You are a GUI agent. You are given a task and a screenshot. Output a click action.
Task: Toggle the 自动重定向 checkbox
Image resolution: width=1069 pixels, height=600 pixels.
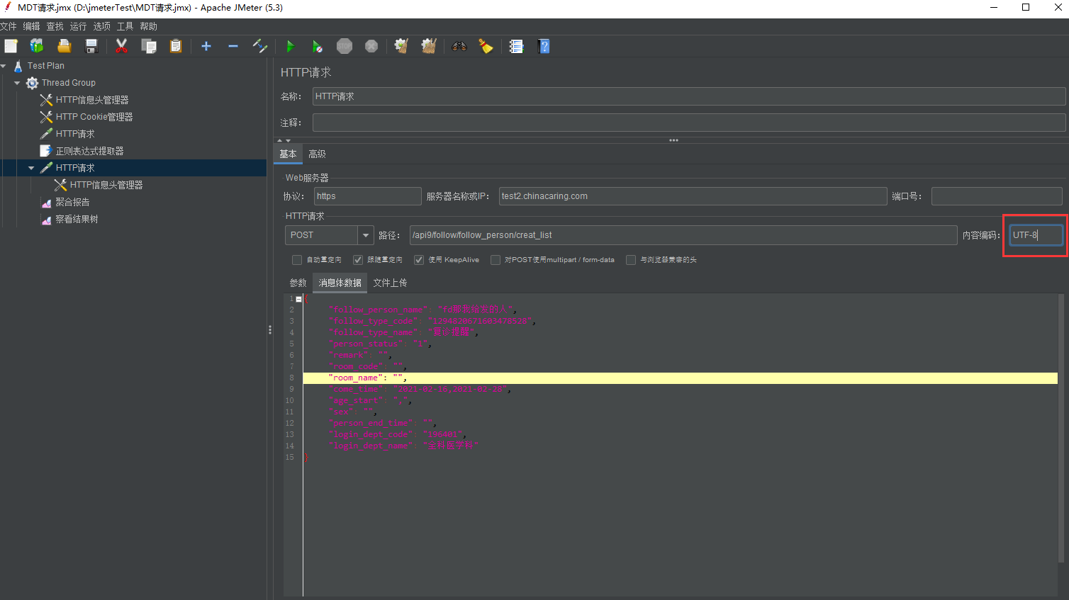pyautogui.click(x=297, y=260)
